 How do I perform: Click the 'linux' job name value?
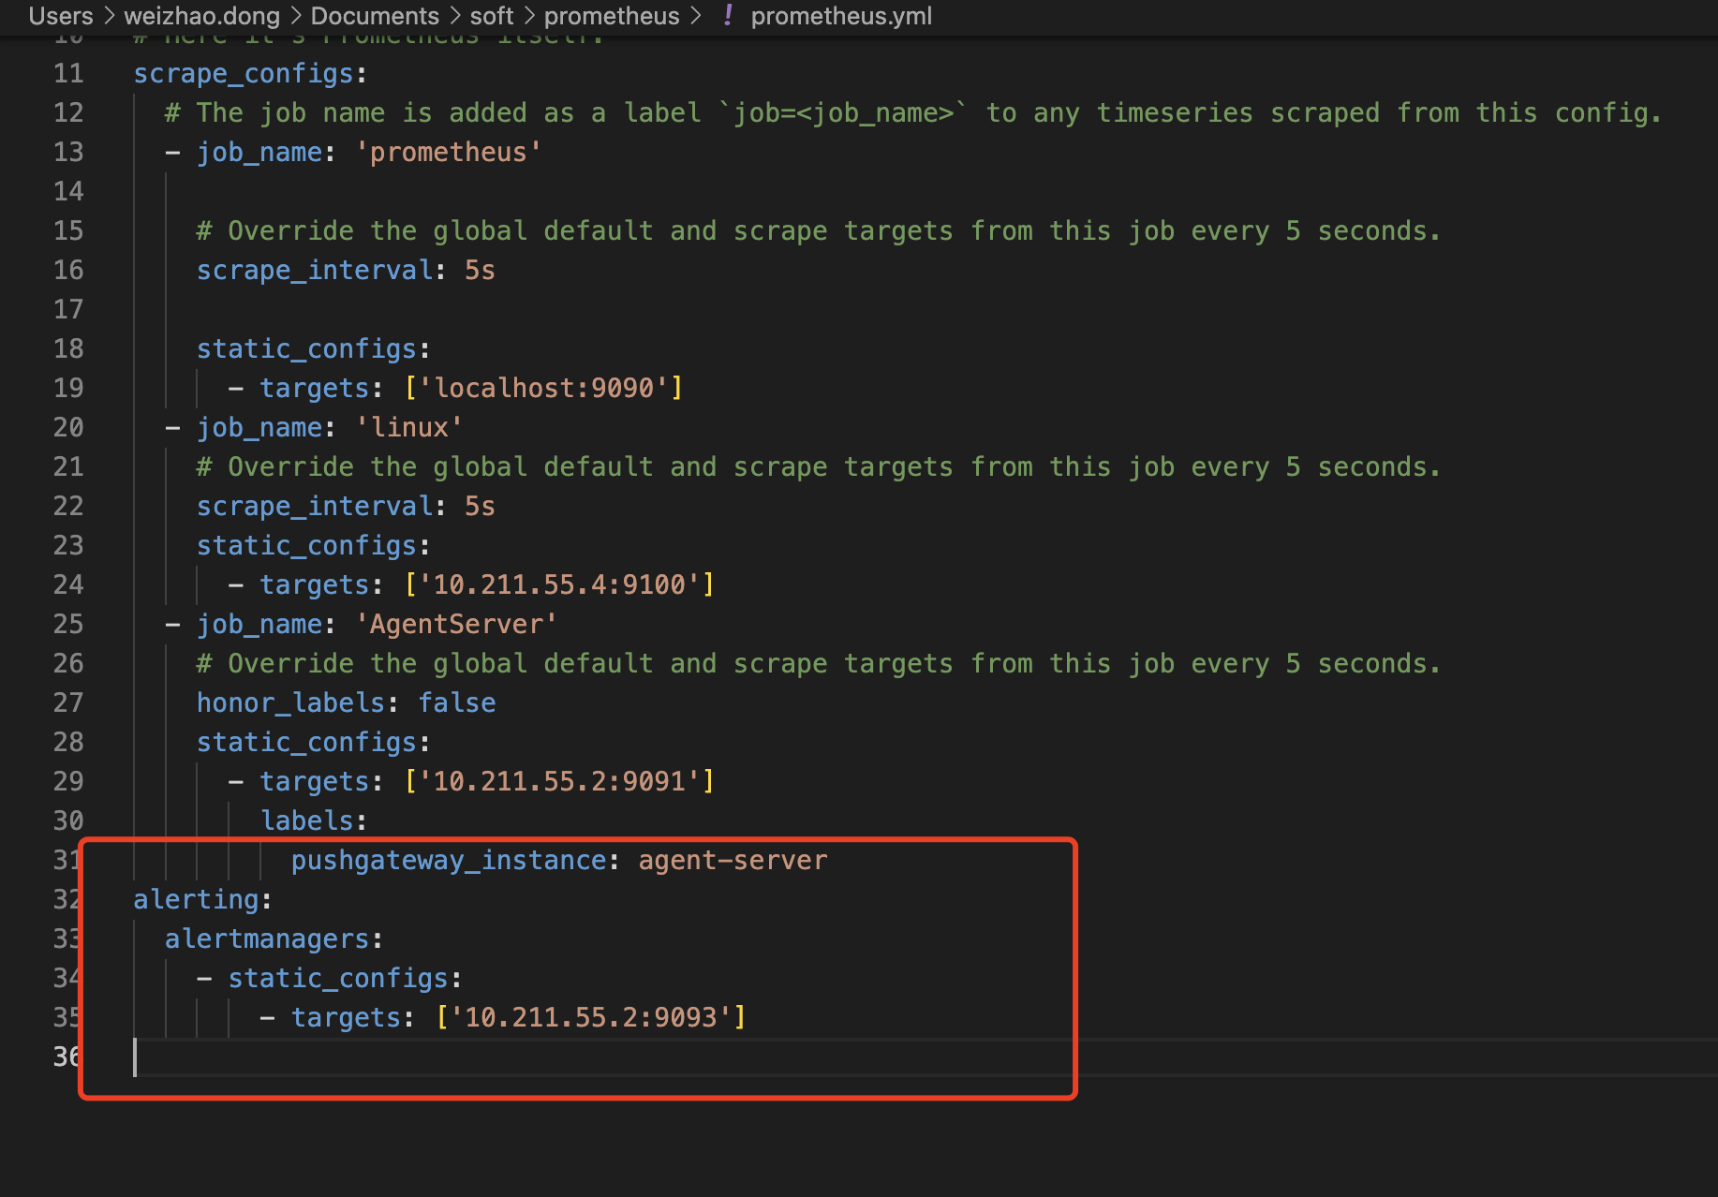pos(408,427)
